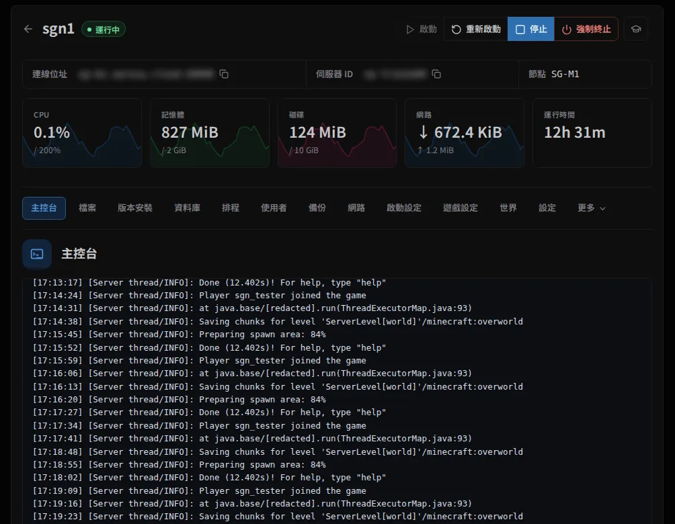Go to the 啟動設定 tab
This screenshot has height=524, width=675.
tap(404, 208)
